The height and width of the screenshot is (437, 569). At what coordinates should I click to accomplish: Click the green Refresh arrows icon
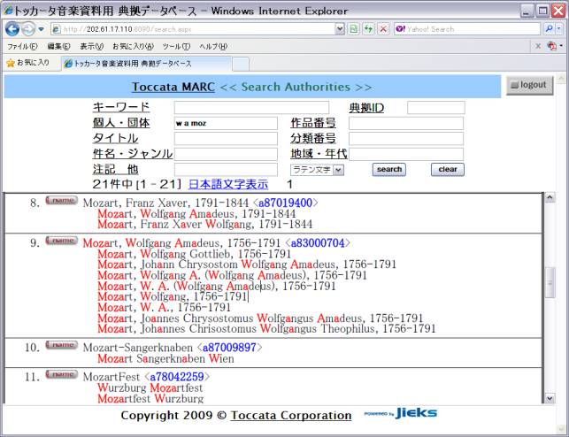point(368,29)
